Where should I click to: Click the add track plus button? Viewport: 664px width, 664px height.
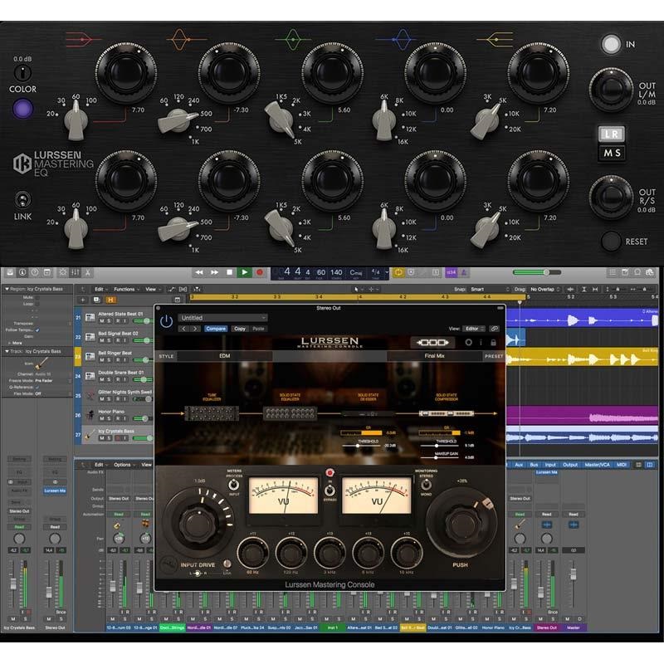pos(82,300)
